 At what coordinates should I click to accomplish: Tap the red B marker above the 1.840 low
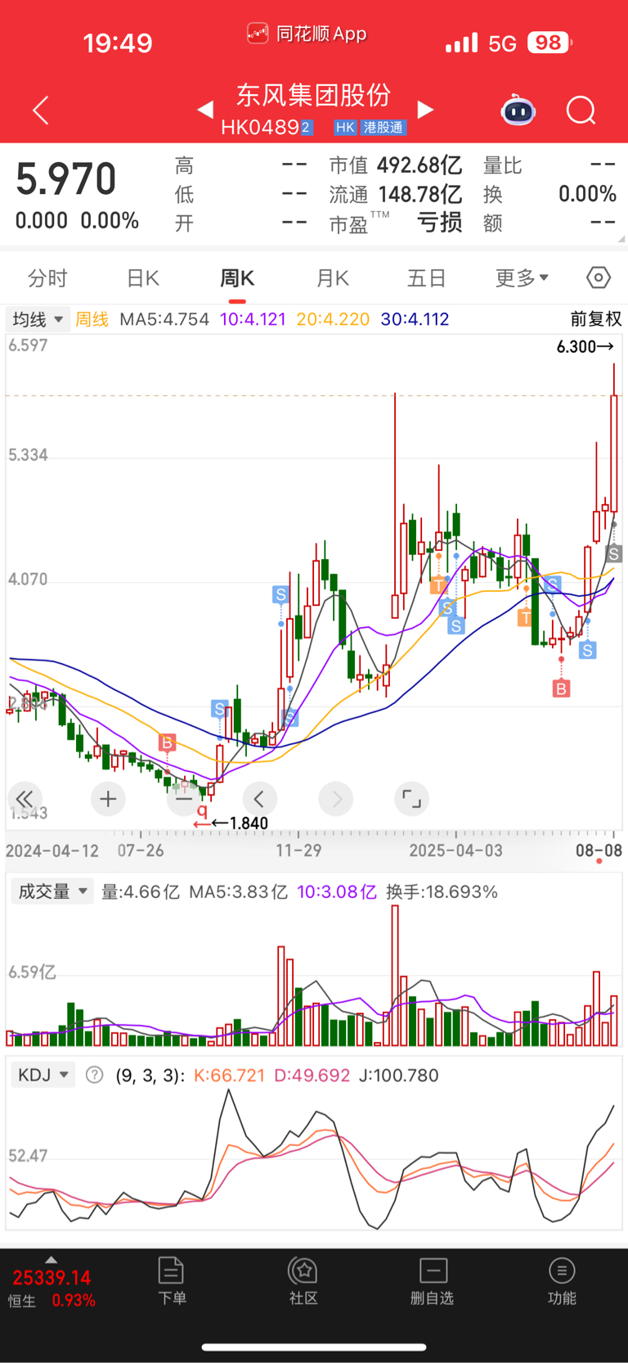point(168,742)
